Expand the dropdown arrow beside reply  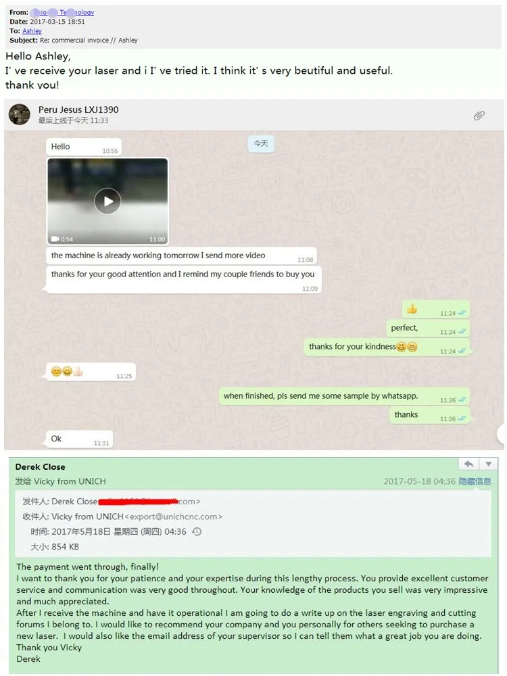click(489, 464)
